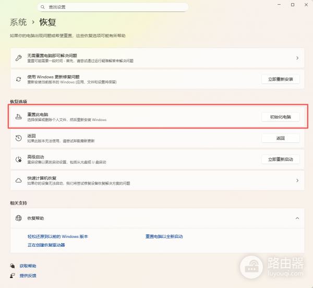Image resolution: width=313 pixels, height=288 pixels.
Task: Click 立即重新安装 button
Action: [281, 79]
